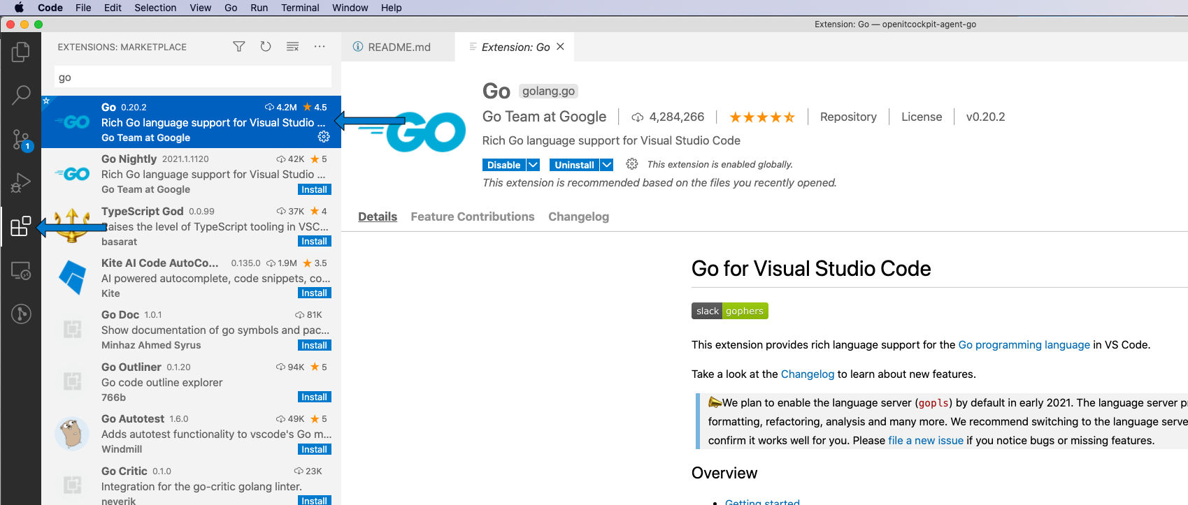Image resolution: width=1188 pixels, height=505 pixels.
Task: Install the Go Outliner extension
Action: coord(314,397)
